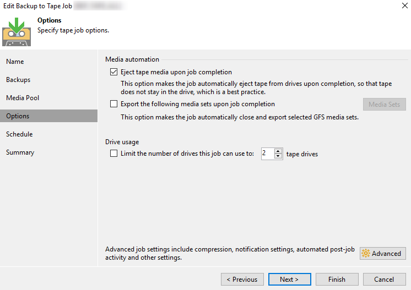
Task: Proceed with the Next button
Action: pos(289,280)
